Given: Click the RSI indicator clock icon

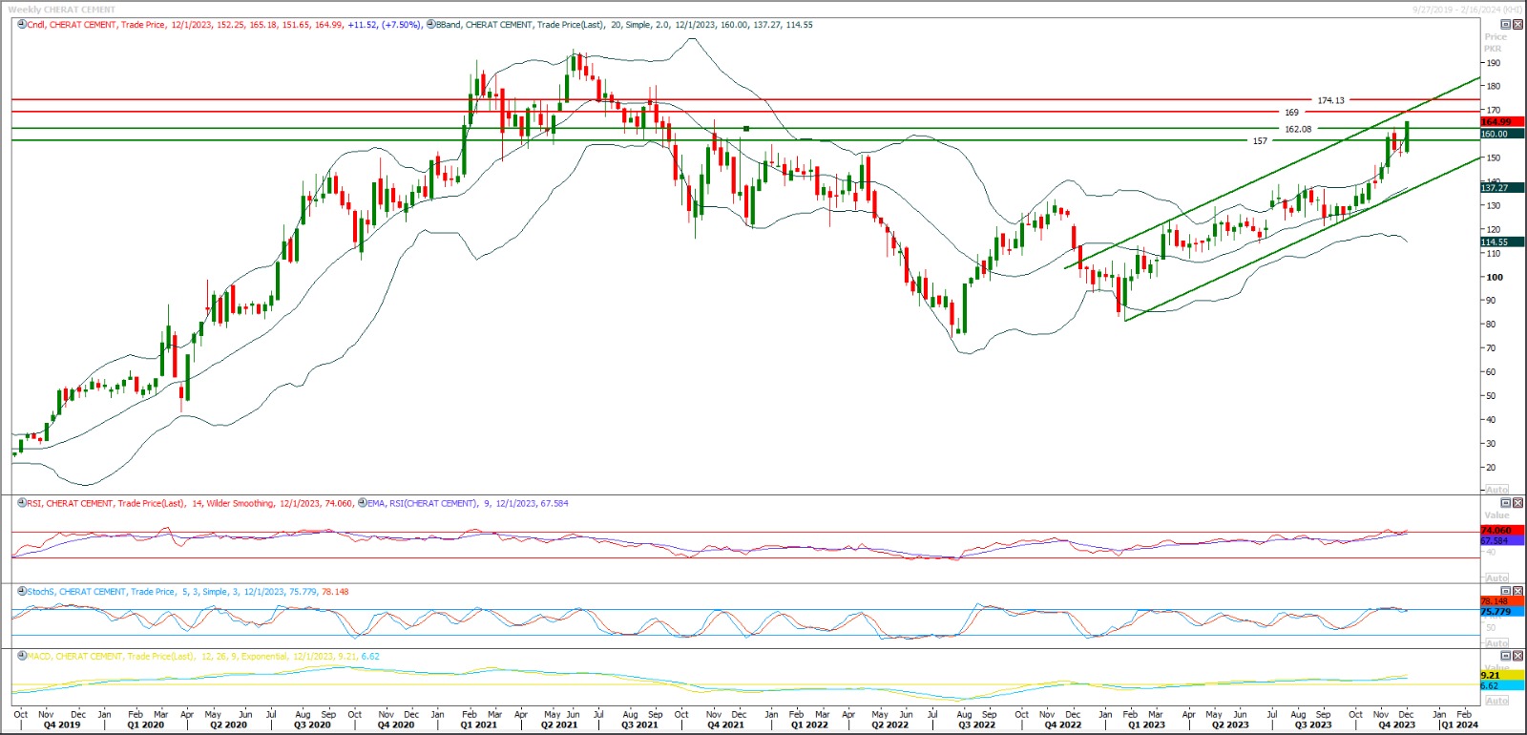Looking at the screenshot, I should click(21, 503).
